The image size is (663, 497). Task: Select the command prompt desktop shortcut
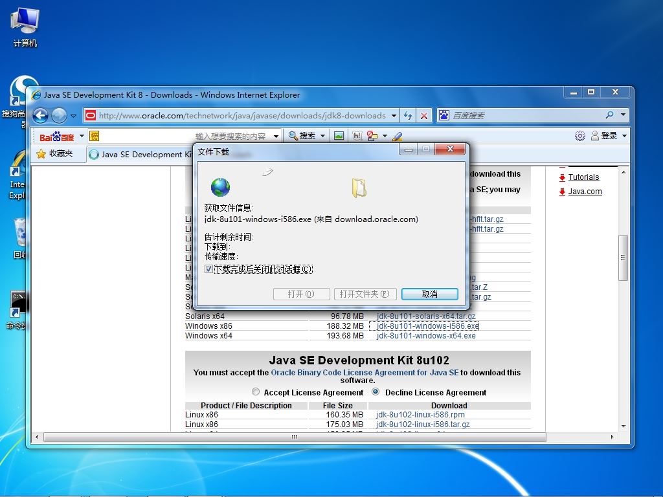coord(17,310)
